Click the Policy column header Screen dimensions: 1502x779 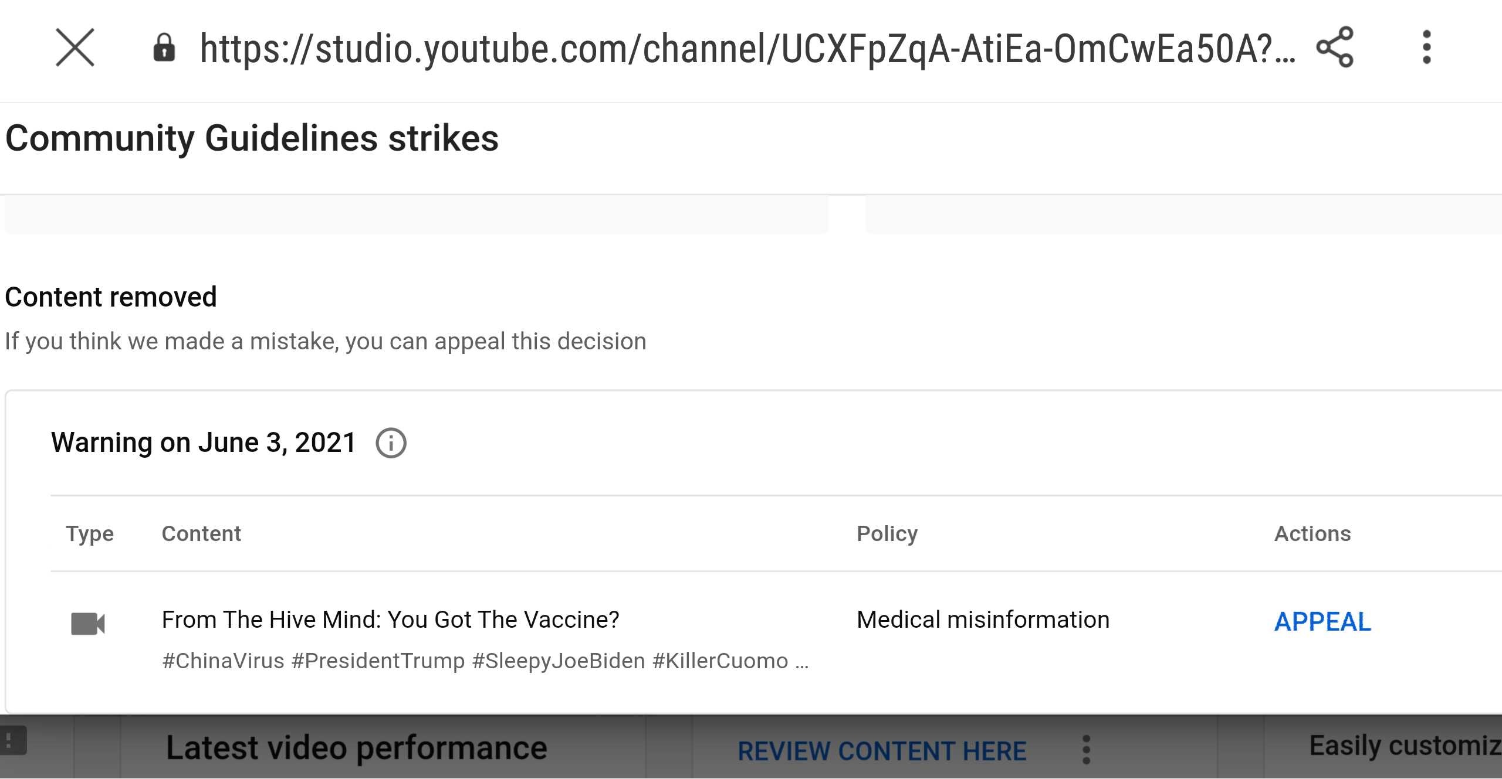887,534
